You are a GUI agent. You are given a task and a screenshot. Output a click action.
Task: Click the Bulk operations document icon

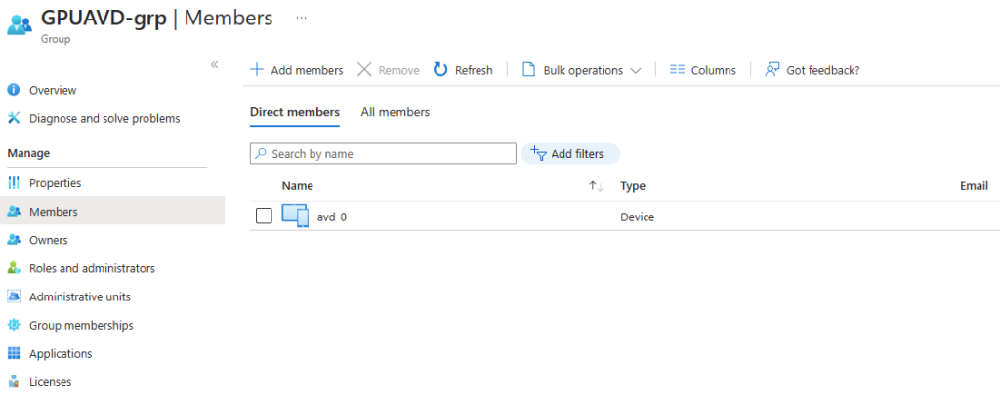click(x=528, y=69)
